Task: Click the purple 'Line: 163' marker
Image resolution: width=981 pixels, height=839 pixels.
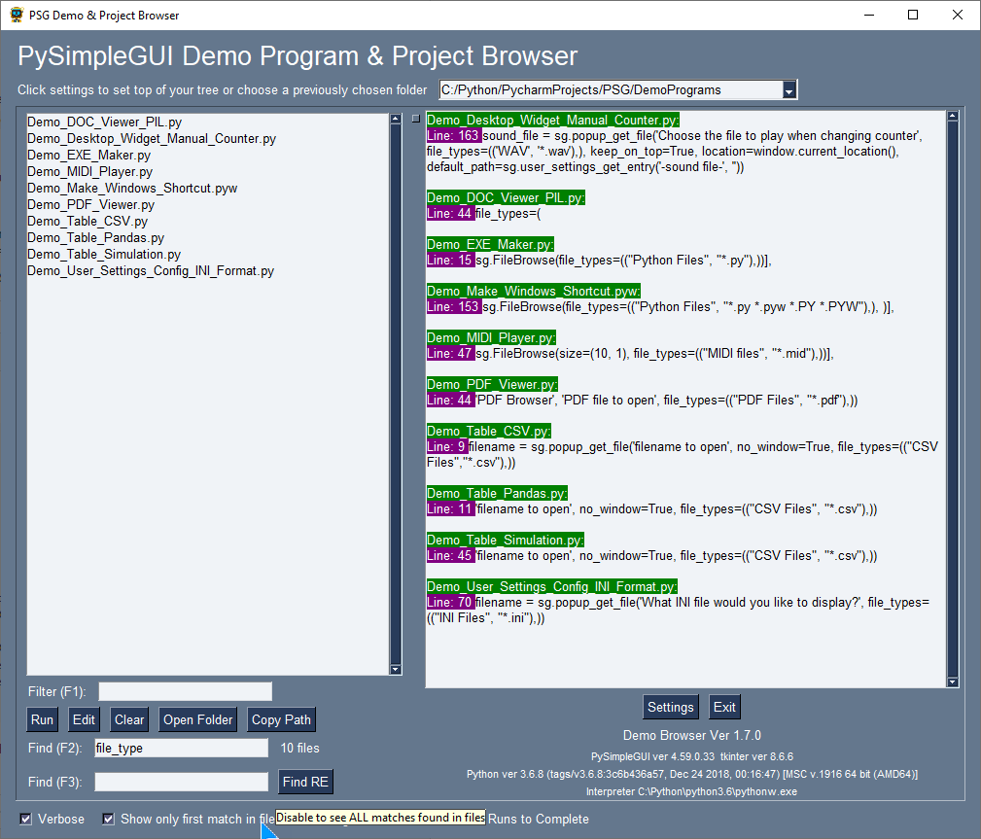Action: point(454,136)
